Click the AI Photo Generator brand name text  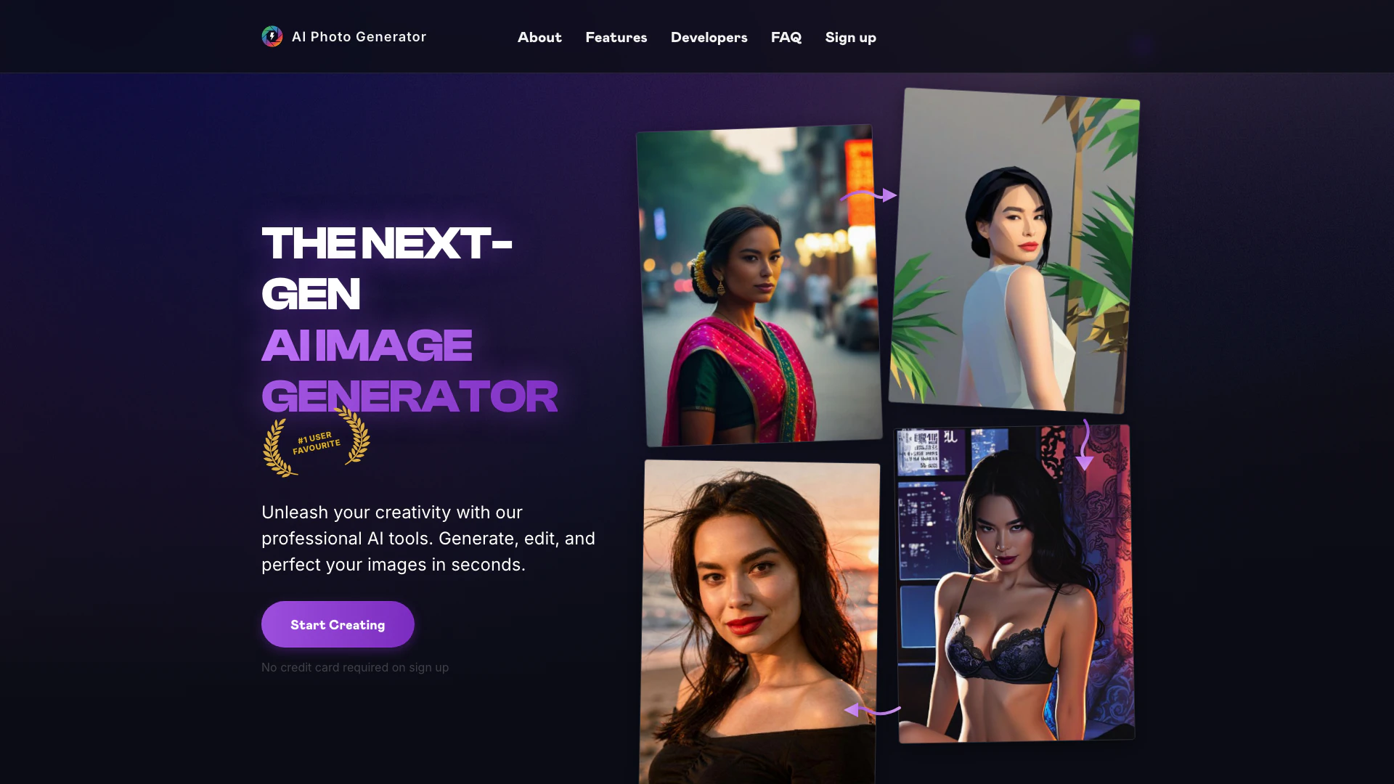[359, 36]
